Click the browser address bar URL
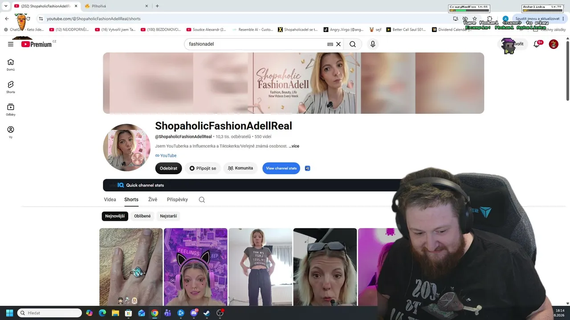The width and height of the screenshot is (570, 320). click(94, 19)
